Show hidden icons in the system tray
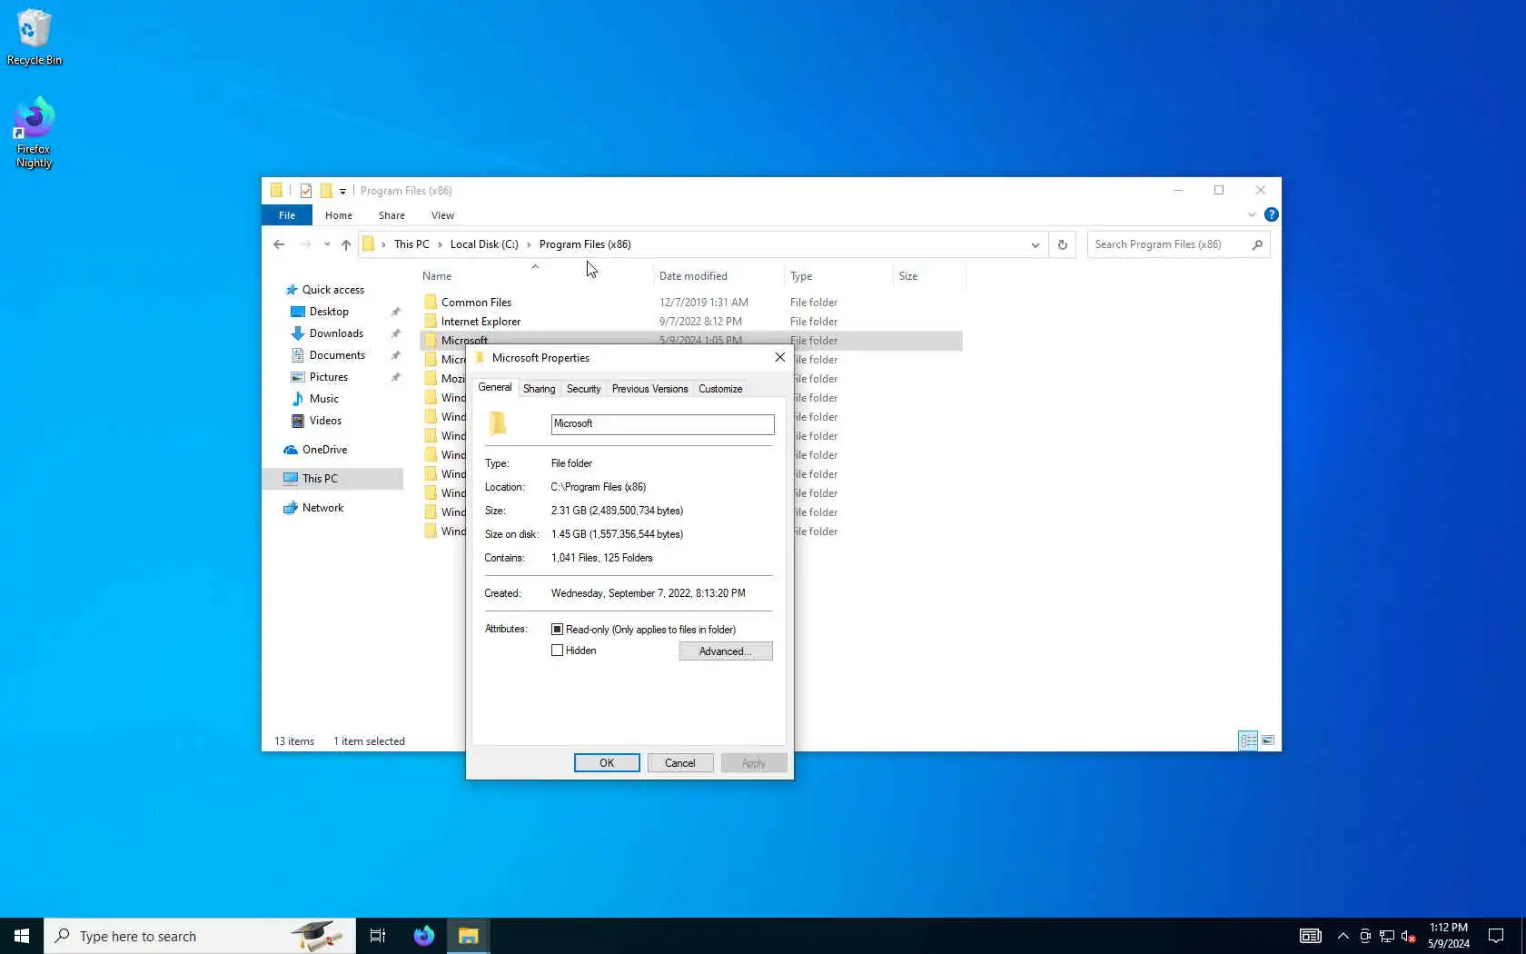The width and height of the screenshot is (1526, 954). (1343, 936)
